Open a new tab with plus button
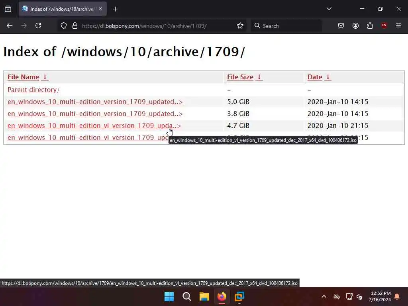 pos(115,9)
